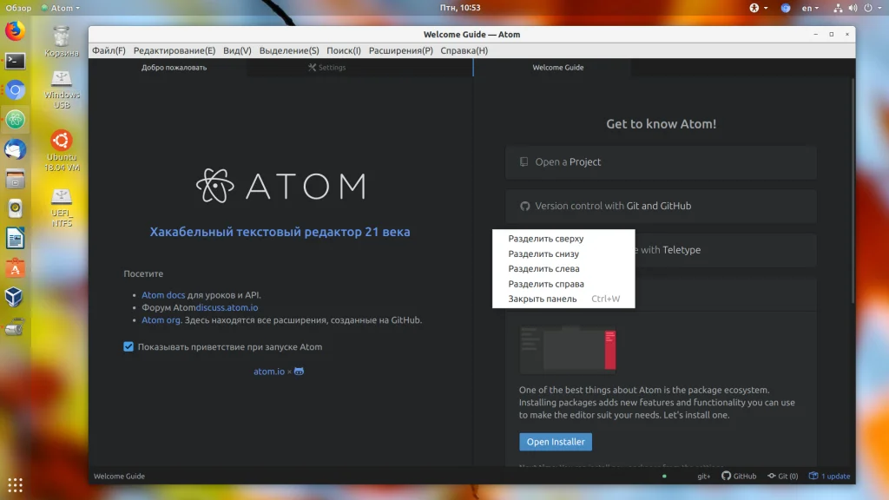
Task: Open the discuss.atom.io forum link
Action: point(227,307)
